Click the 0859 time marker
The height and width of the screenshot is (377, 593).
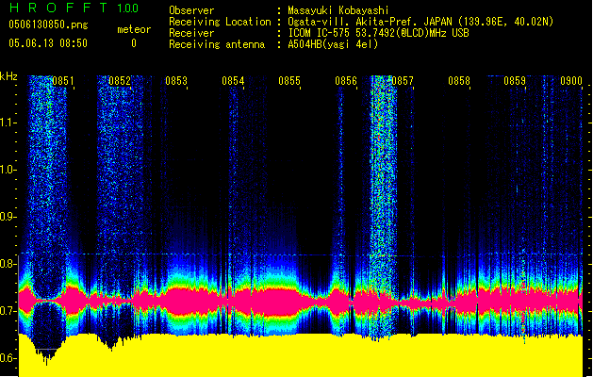(x=515, y=81)
